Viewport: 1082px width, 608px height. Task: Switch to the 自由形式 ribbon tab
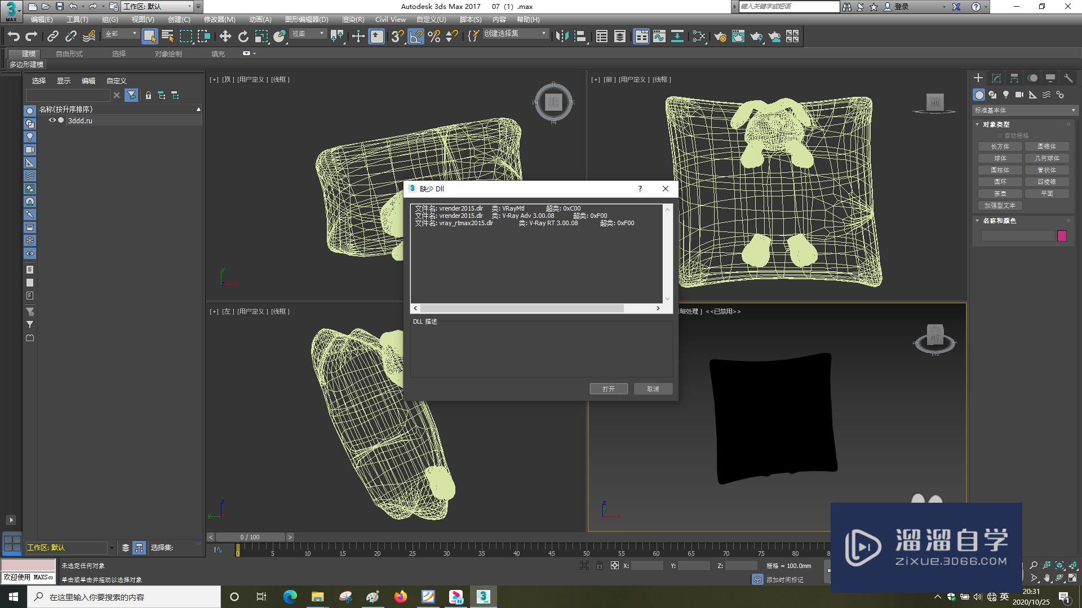click(69, 54)
